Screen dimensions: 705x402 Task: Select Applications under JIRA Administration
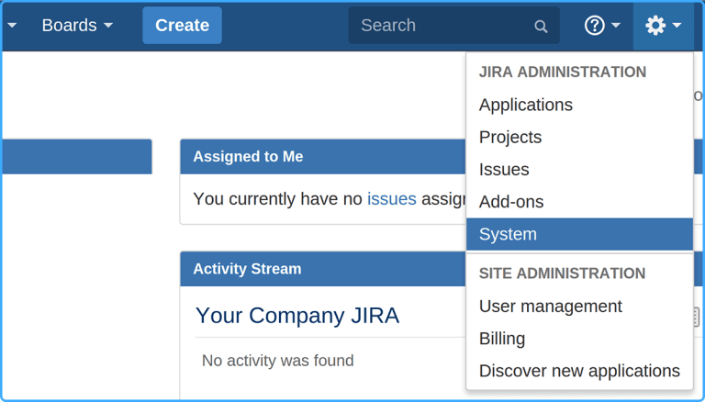[526, 105]
